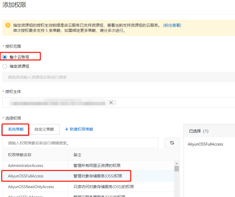Click the plus icon beside 新建权限策略
The width and height of the screenshot is (235, 197).
click(x=67, y=129)
